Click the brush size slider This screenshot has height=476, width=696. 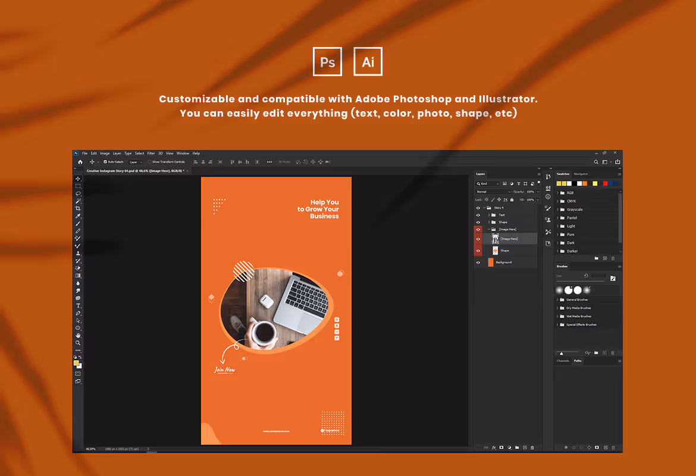[581, 281]
